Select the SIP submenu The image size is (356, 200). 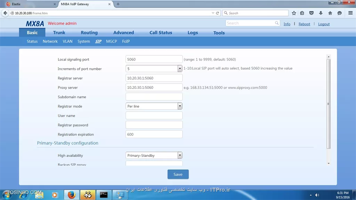pos(98,41)
